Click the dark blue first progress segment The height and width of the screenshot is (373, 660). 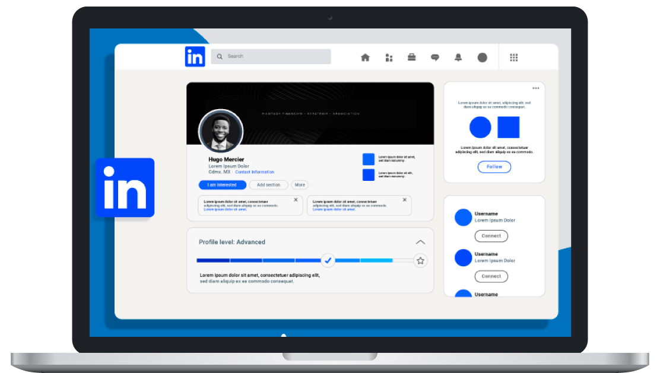[x=213, y=260]
